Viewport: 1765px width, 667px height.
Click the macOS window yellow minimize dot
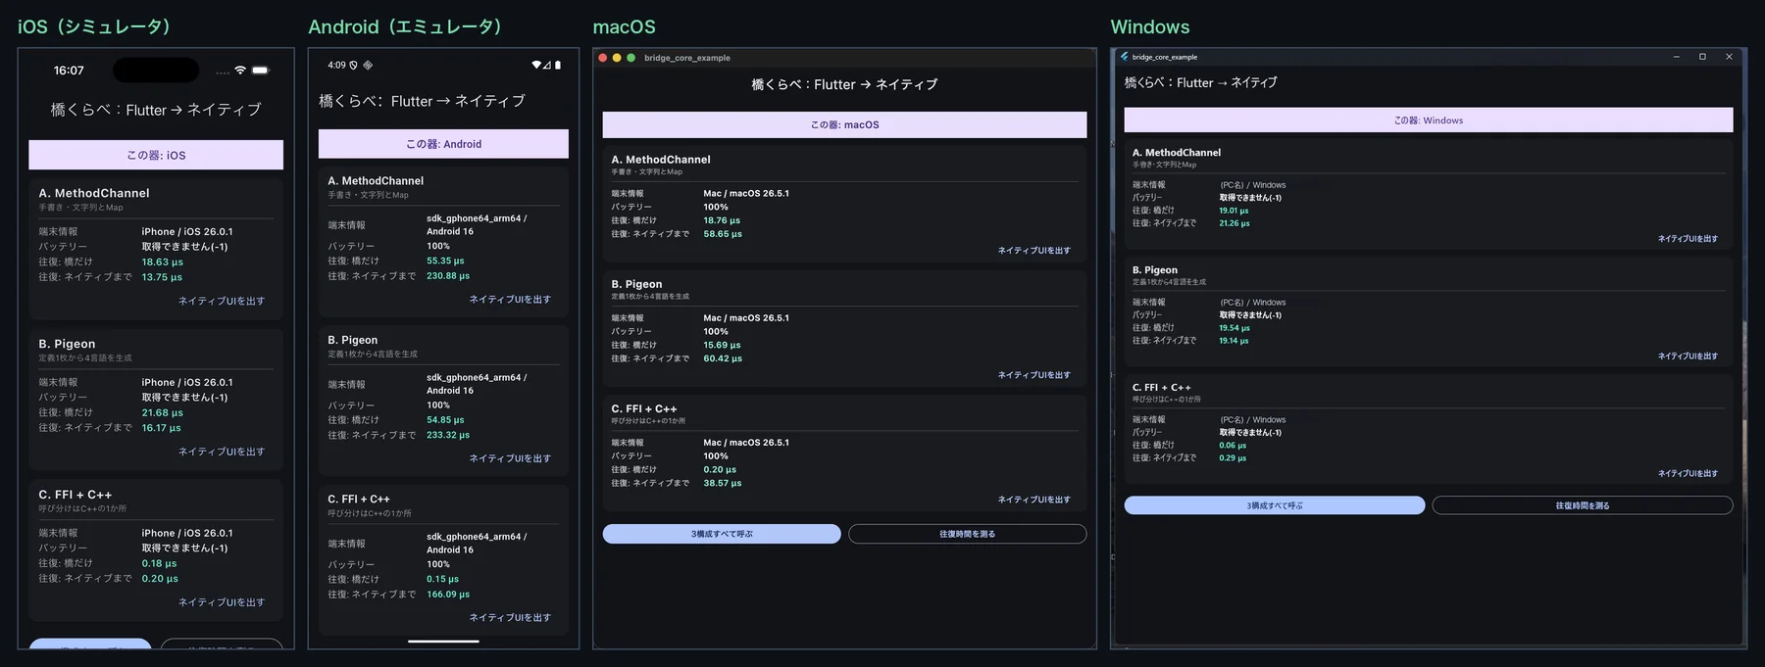pos(617,58)
